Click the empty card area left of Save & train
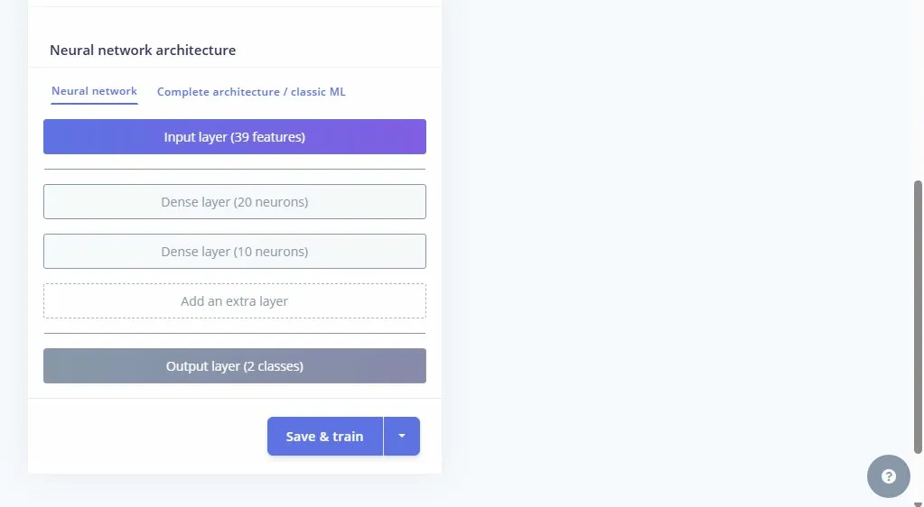This screenshot has width=924, height=507. [145, 437]
